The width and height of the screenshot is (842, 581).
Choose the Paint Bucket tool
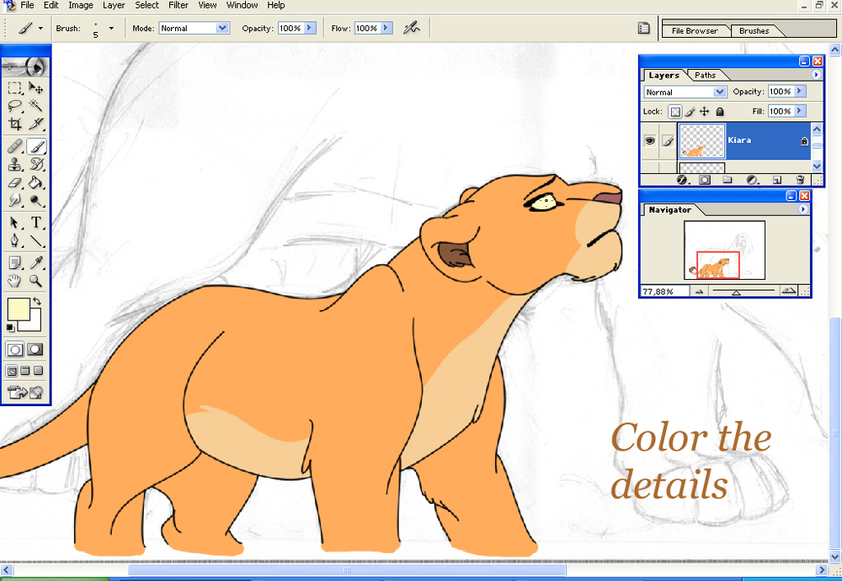[36, 182]
